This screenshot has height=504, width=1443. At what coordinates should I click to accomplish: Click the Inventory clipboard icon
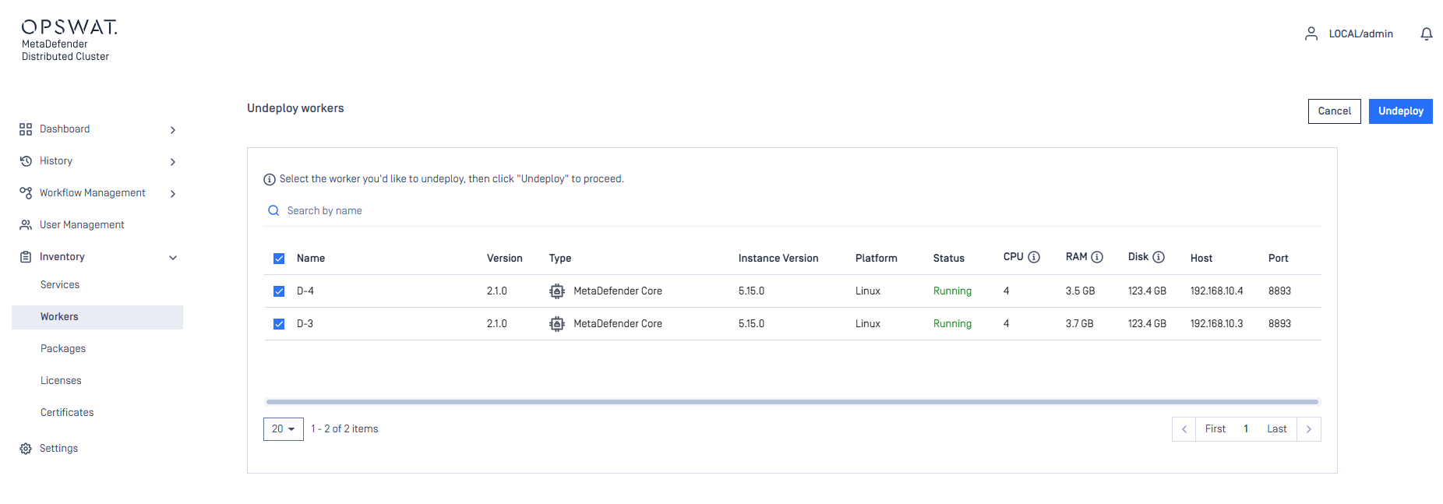(26, 257)
